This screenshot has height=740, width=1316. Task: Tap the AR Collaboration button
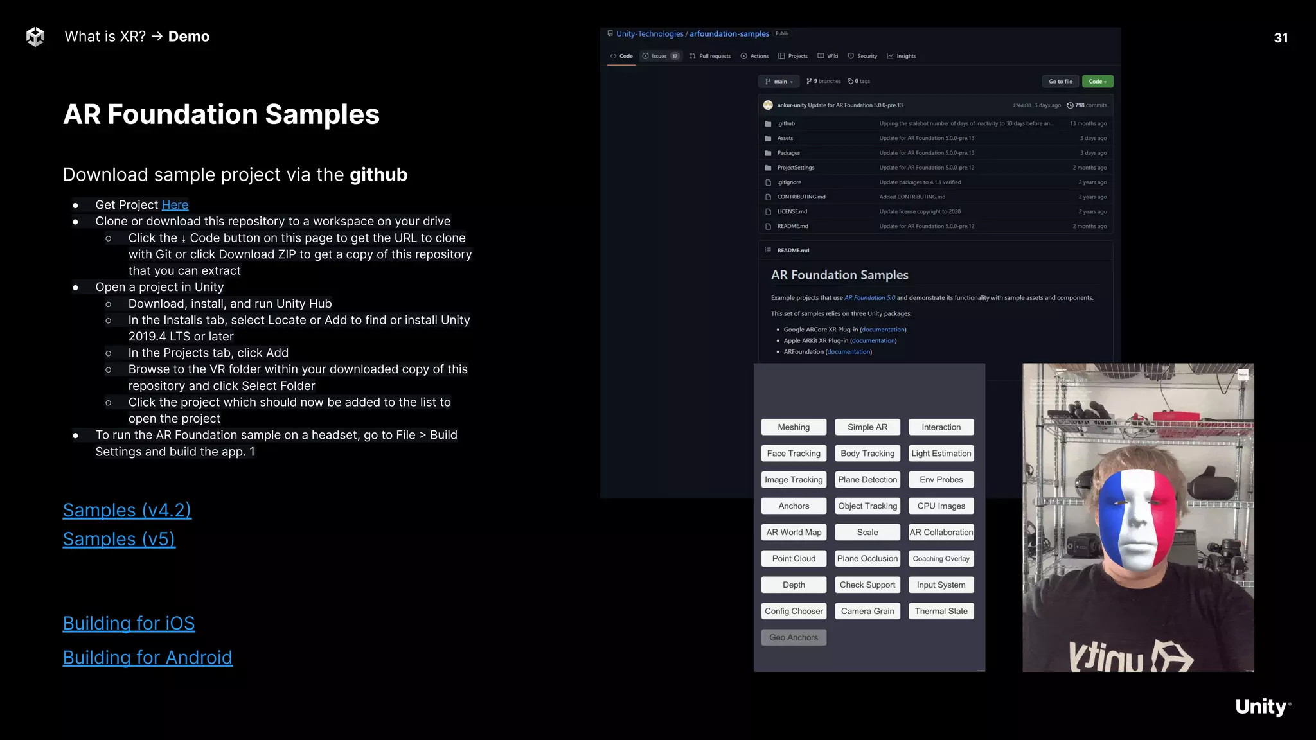[x=941, y=533]
